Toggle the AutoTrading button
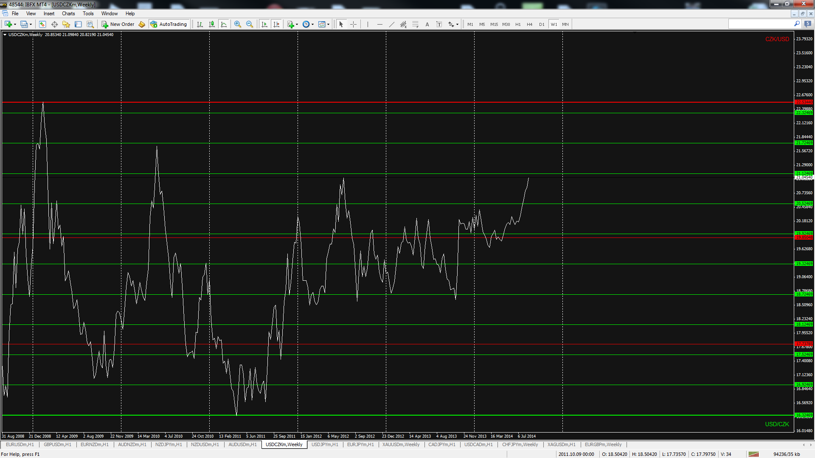 [x=169, y=24]
